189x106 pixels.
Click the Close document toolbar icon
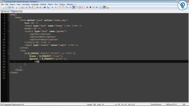pyautogui.click(x=16, y=7)
